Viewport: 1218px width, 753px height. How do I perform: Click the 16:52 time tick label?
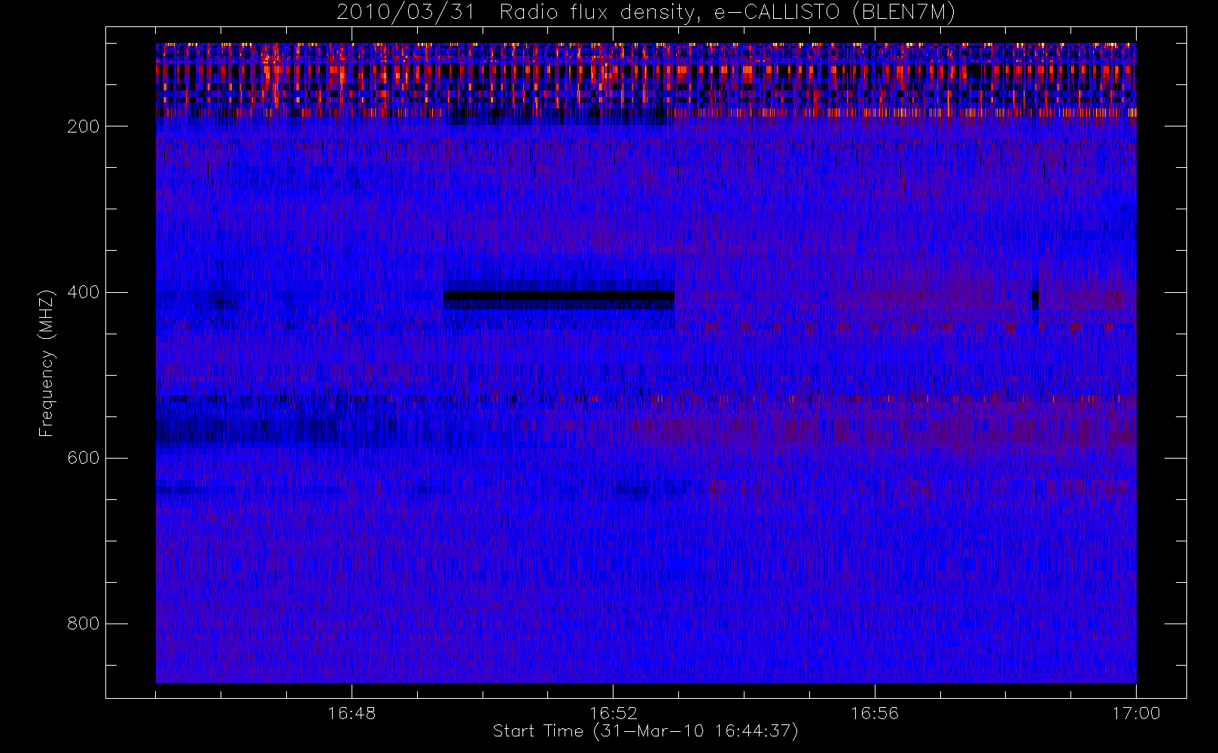pos(613,713)
